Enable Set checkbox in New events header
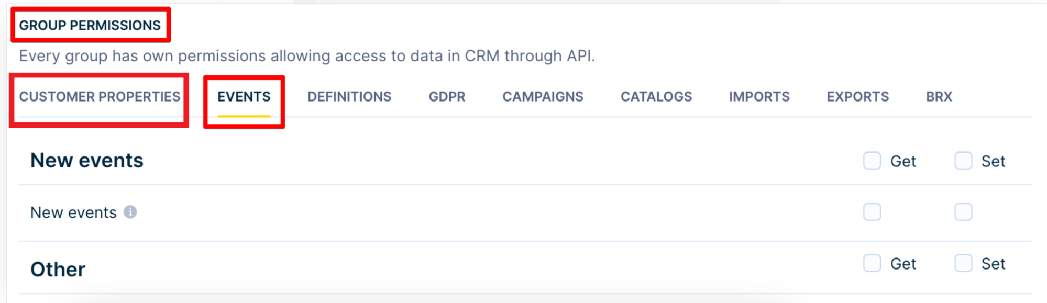 (x=963, y=161)
